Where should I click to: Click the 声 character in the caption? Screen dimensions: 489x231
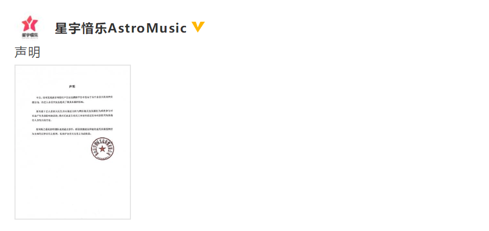21,52
